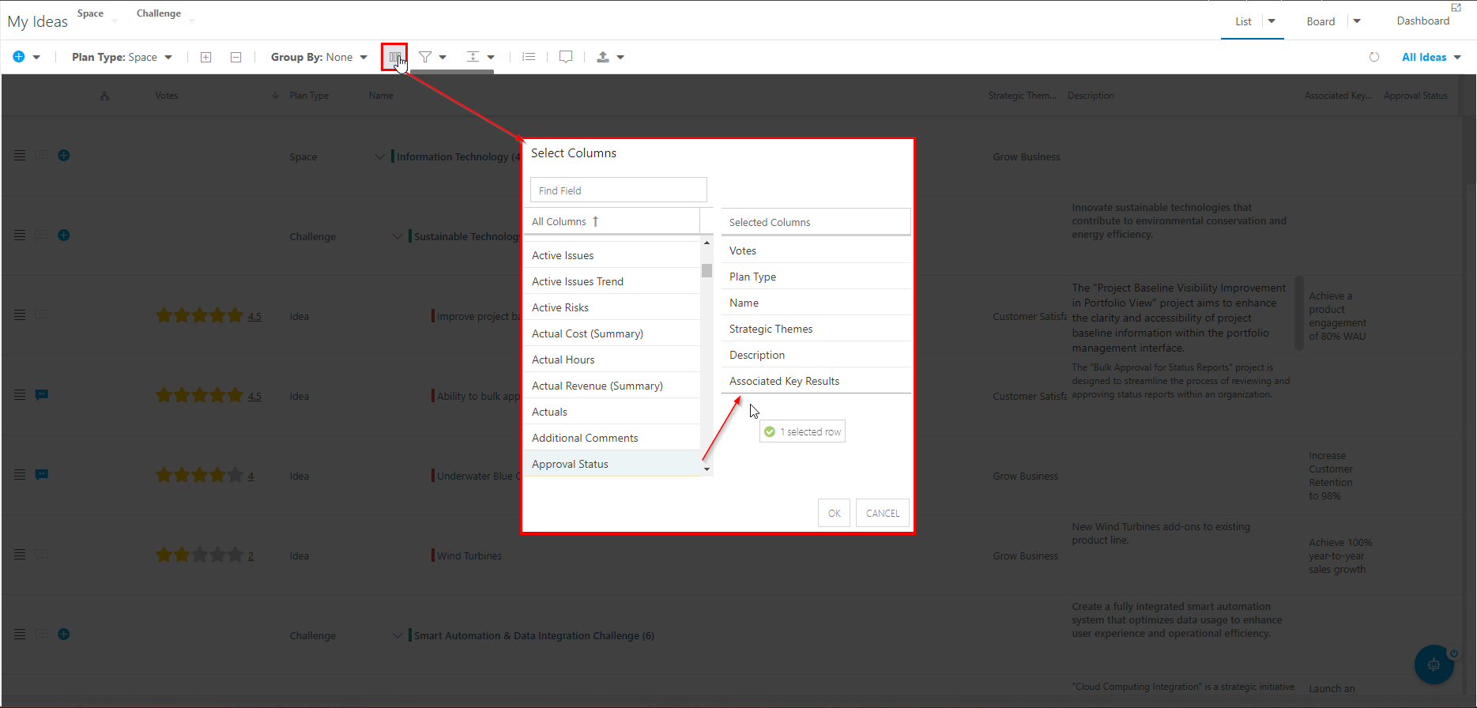Collapse the Information Technology space row
Image resolution: width=1477 pixels, height=708 pixels.
point(380,156)
